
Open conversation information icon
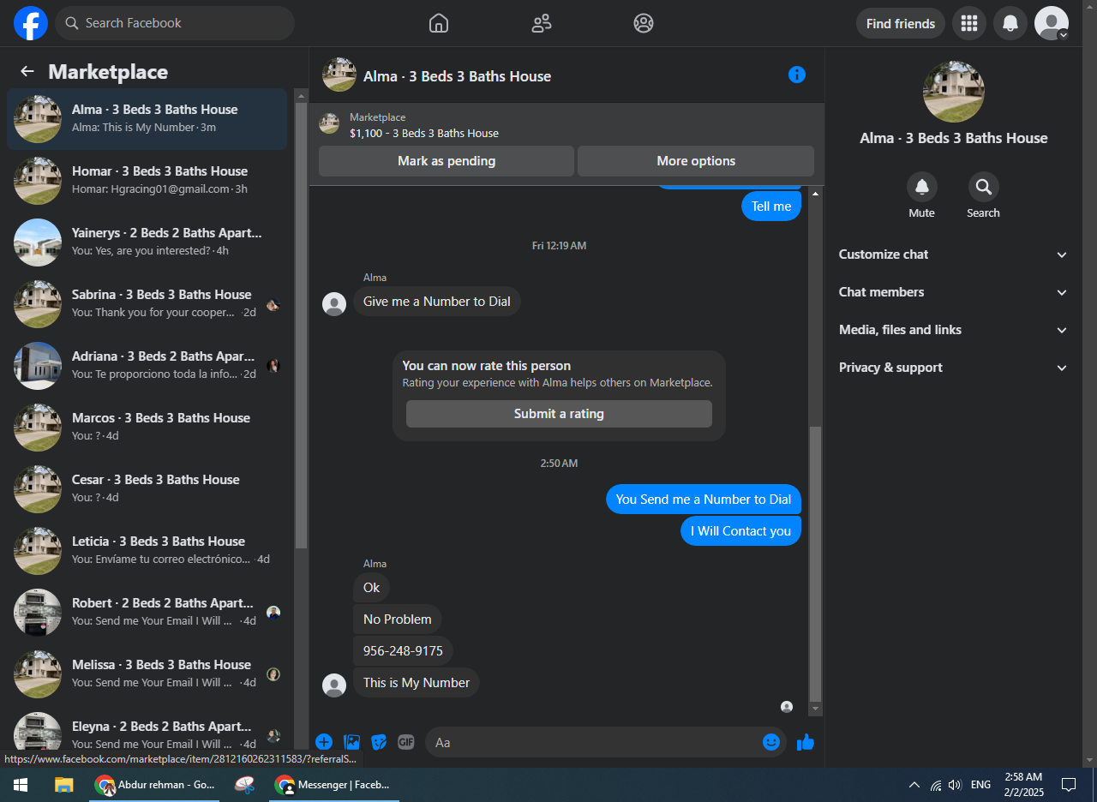(797, 75)
